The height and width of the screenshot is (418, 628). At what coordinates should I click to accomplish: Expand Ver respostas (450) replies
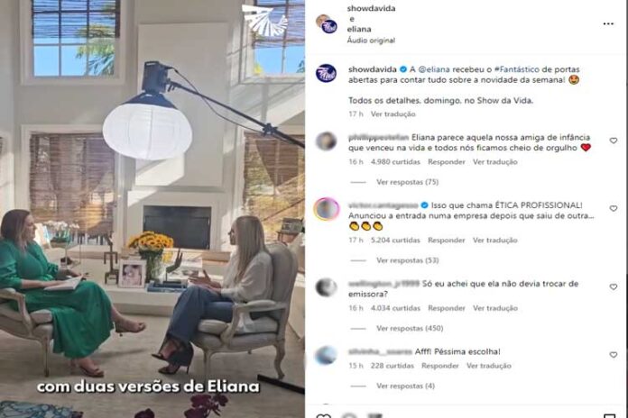[410, 329]
